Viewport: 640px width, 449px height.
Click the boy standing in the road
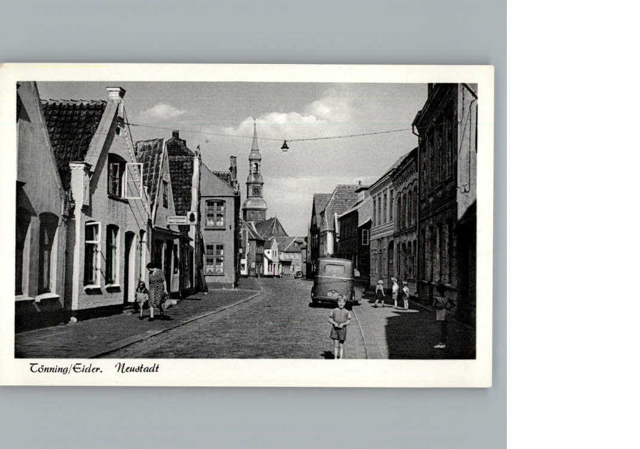pos(339,326)
